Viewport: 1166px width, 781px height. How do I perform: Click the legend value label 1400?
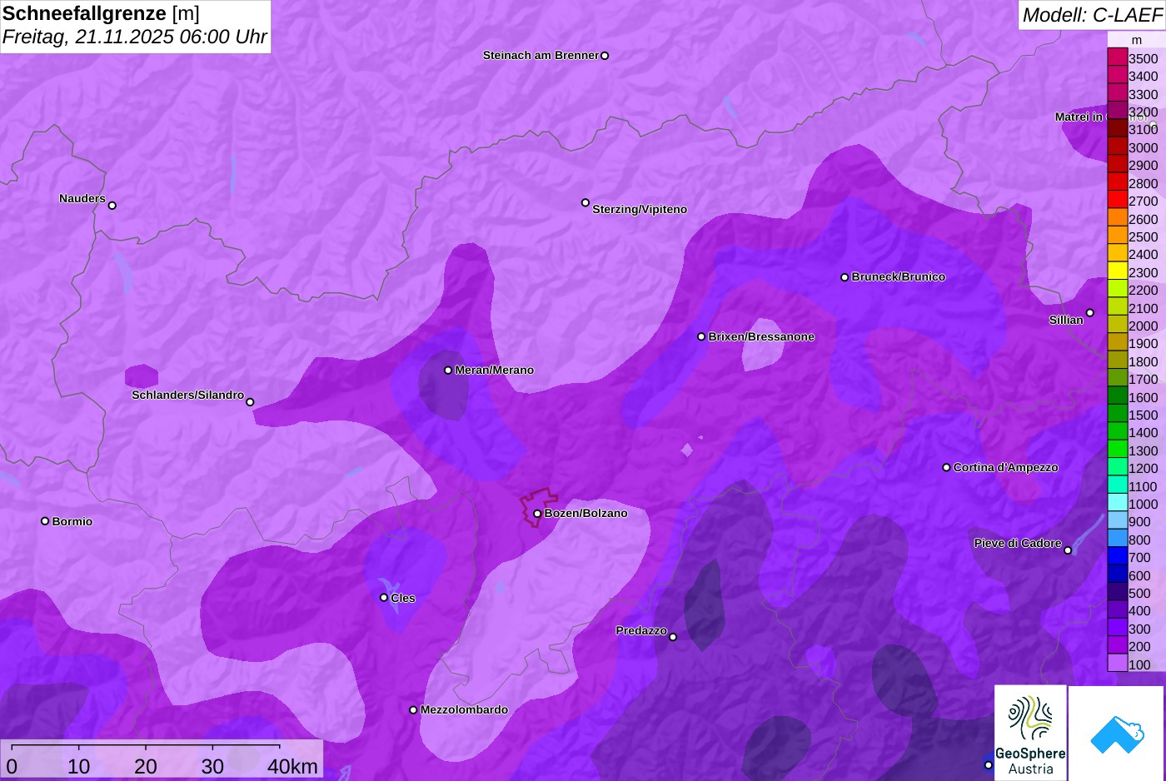pos(1143,433)
